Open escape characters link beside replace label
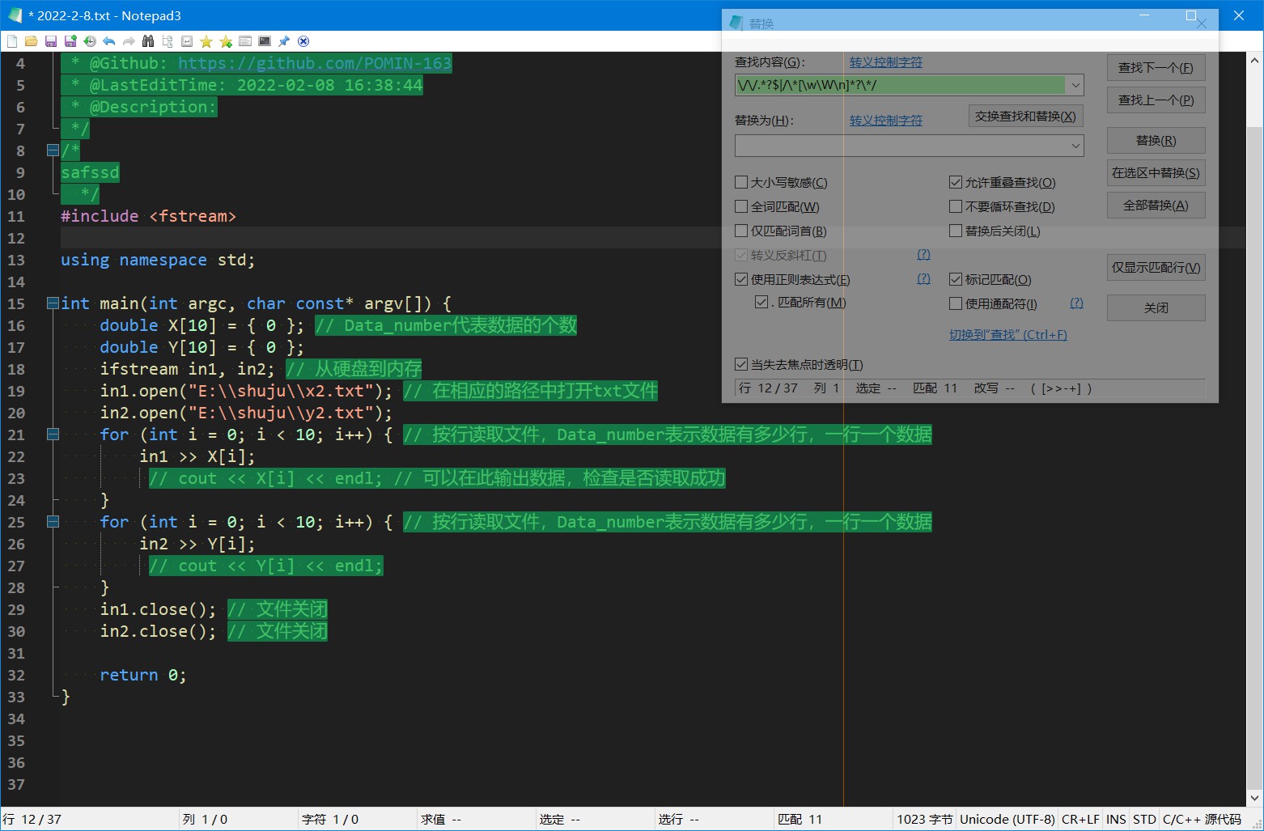 (x=885, y=121)
